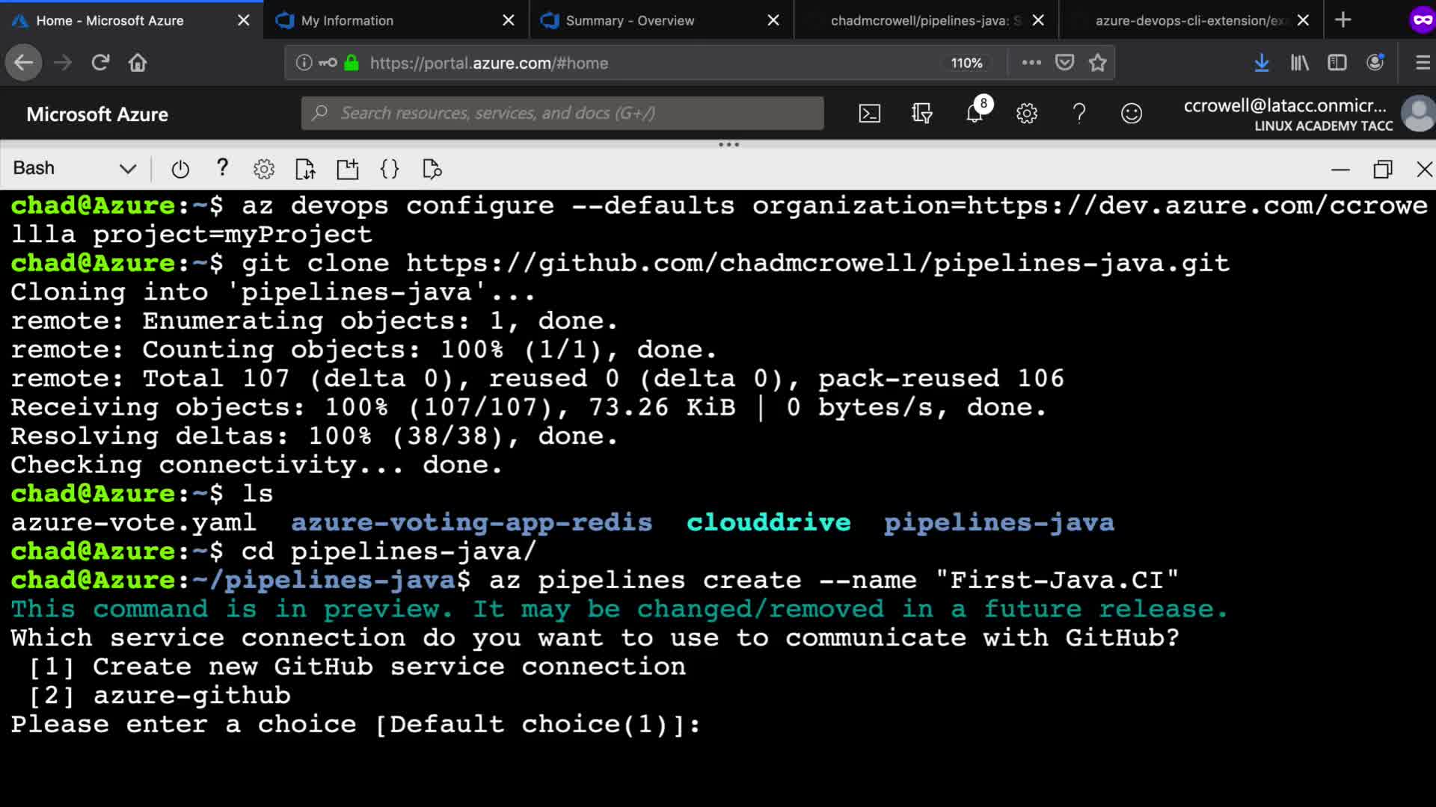This screenshot has height=807, width=1436.
Task: Click the Azure search resources field
Action: click(x=562, y=114)
